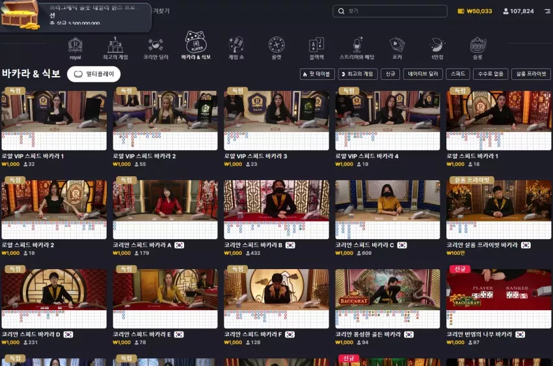Open the hamburger menu at top right
The width and height of the screenshot is (553, 366).
point(547,11)
